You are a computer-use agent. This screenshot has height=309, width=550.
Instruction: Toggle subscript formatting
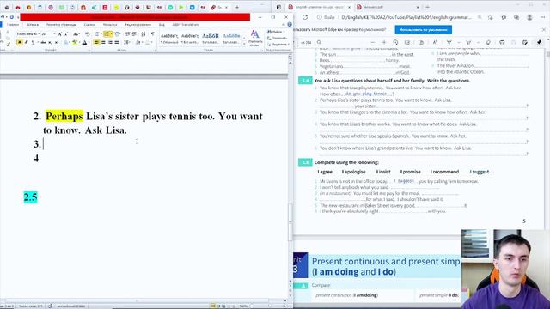coord(50,42)
